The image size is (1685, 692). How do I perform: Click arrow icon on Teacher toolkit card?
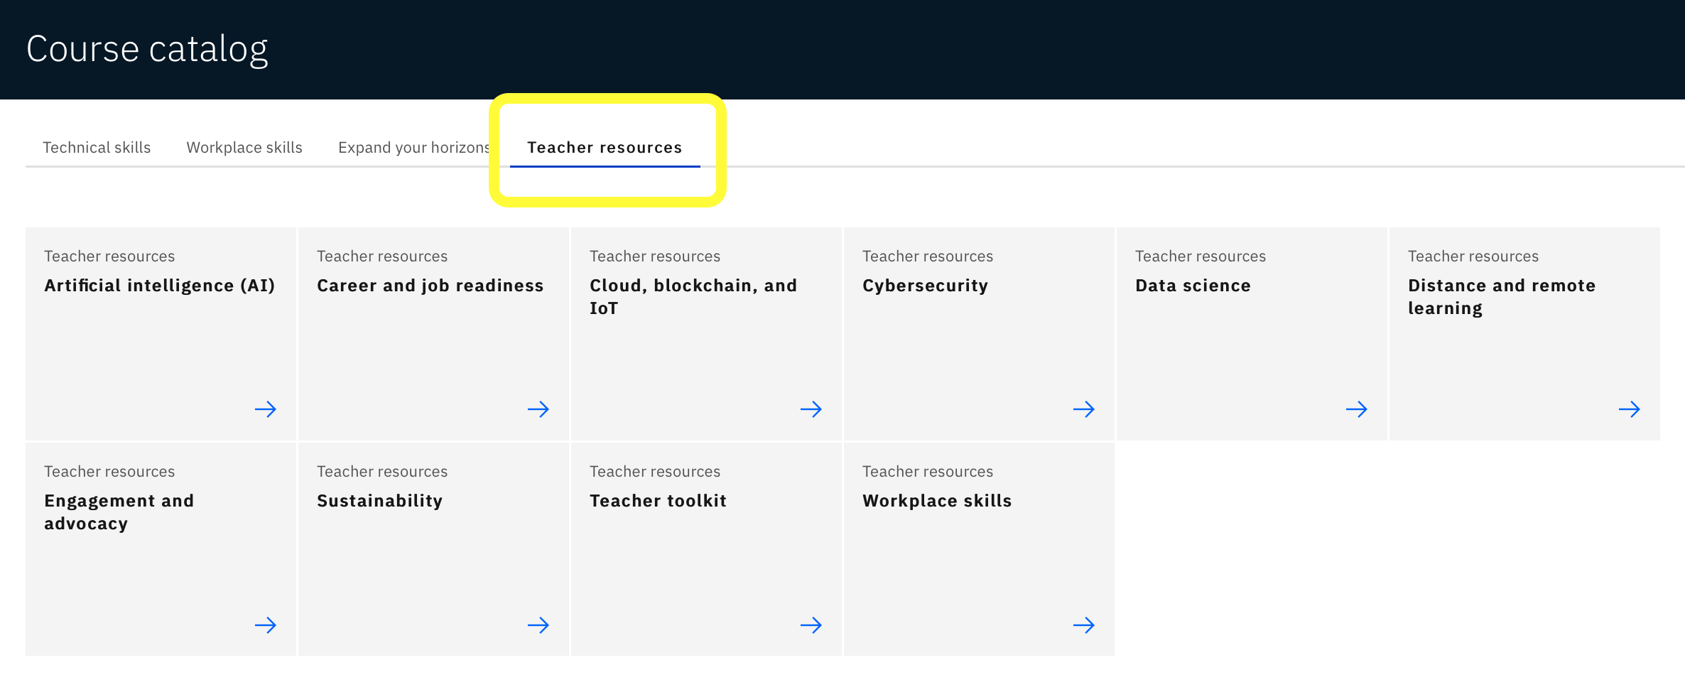click(x=811, y=625)
